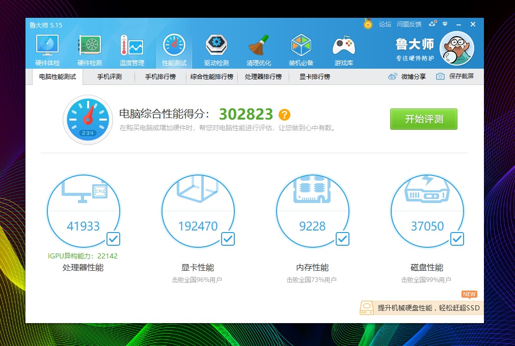515x346 pixels.
Task: Click the Weibo share icon
Action: tap(393, 77)
